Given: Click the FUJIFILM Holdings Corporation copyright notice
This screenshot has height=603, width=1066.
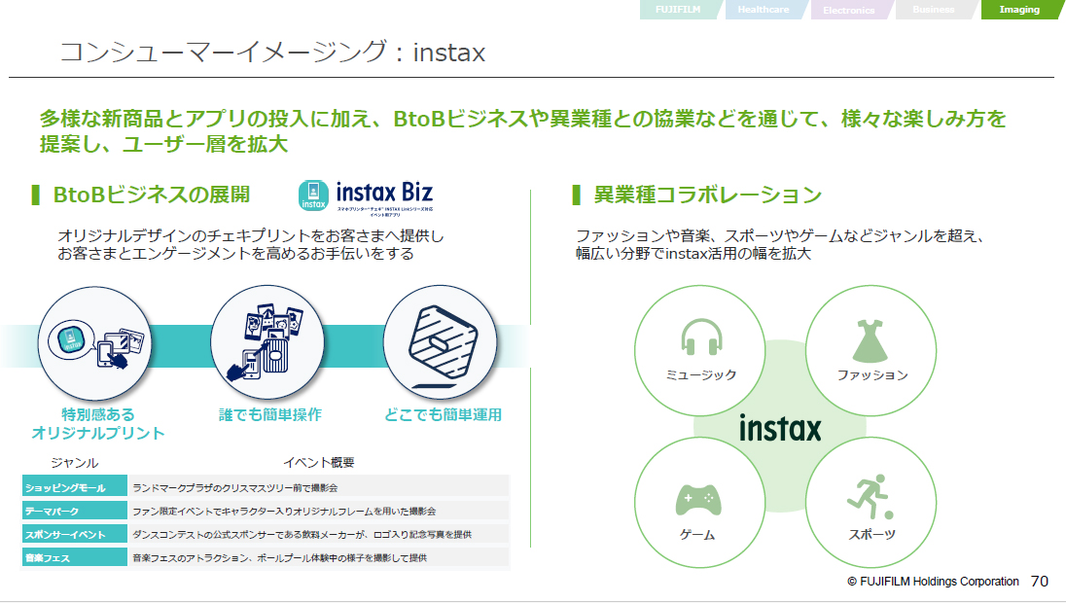Looking at the screenshot, I should 933,582.
